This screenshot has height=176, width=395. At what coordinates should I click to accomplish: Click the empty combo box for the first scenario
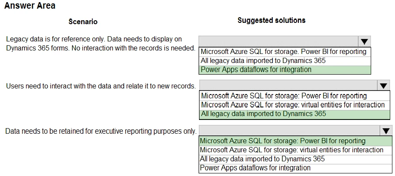click(x=278, y=41)
